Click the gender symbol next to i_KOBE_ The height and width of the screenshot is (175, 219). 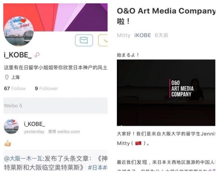pos(37,55)
